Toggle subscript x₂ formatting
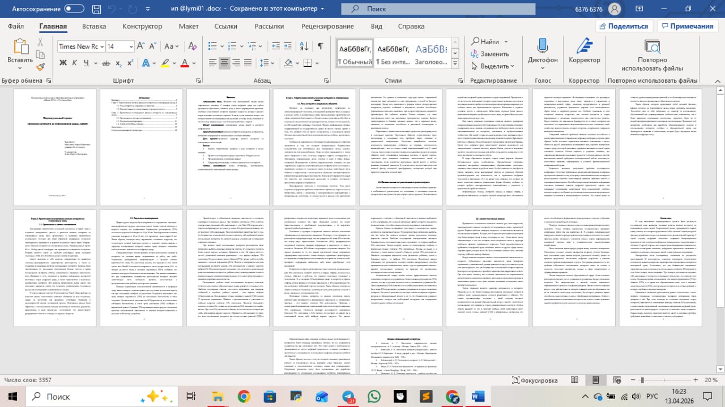The width and height of the screenshot is (725, 407). (119, 63)
